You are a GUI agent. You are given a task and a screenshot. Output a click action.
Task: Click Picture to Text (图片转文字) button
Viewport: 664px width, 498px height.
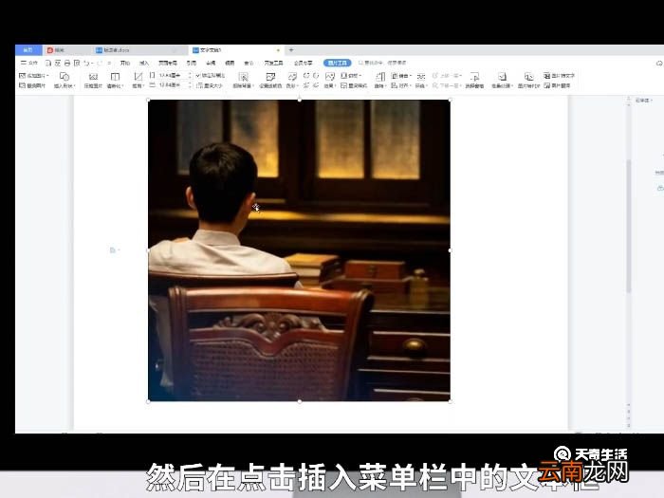coord(560,76)
